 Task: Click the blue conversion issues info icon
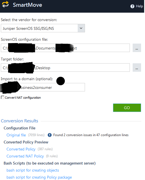click(50, 135)
